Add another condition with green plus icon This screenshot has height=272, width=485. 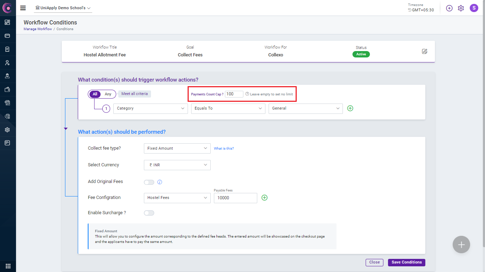350,108
